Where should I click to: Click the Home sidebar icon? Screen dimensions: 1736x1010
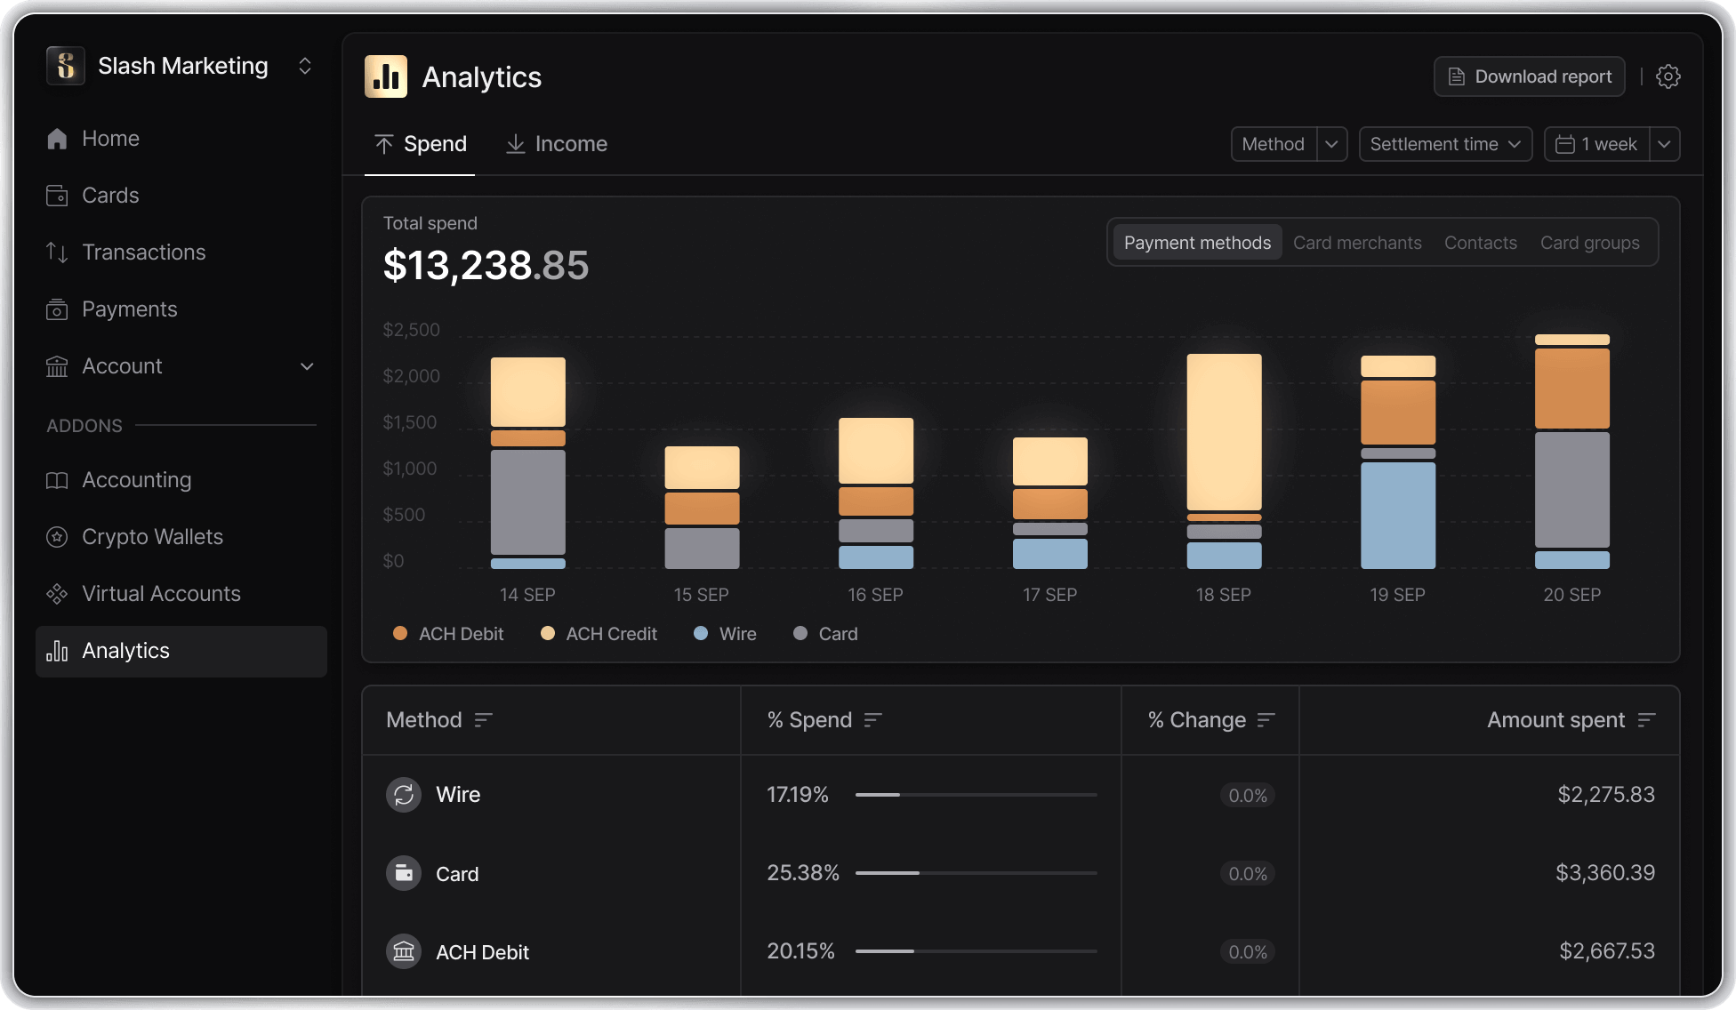57,139
